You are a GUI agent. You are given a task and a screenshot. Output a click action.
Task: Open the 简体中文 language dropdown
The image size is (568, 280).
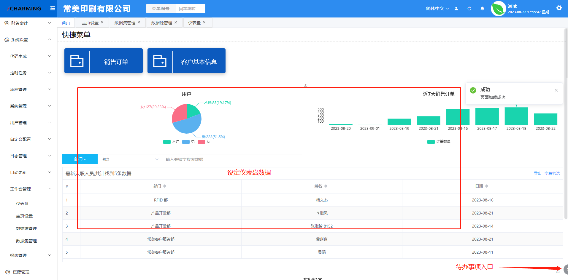click(438, 9)
